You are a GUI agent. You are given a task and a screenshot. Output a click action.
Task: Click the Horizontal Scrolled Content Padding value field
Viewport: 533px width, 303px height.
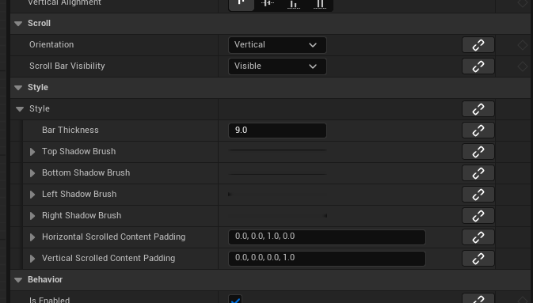tap(327, 237)
